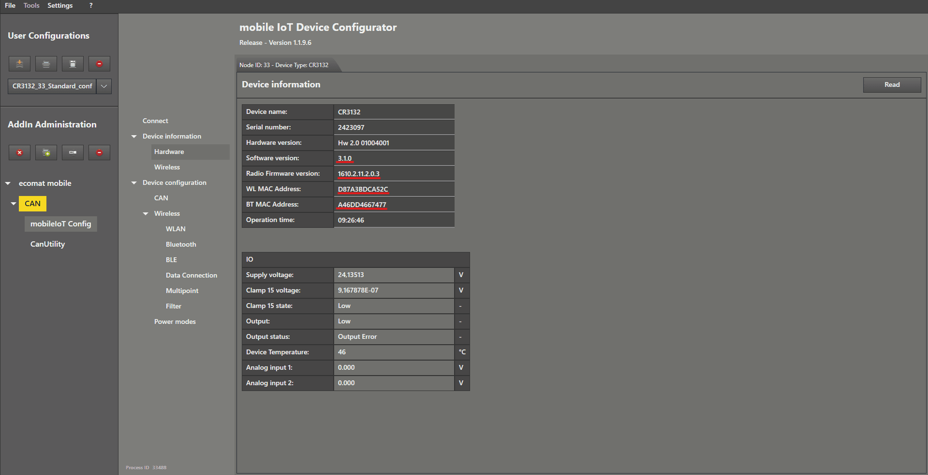Open the Settings menu

point(60,5)
